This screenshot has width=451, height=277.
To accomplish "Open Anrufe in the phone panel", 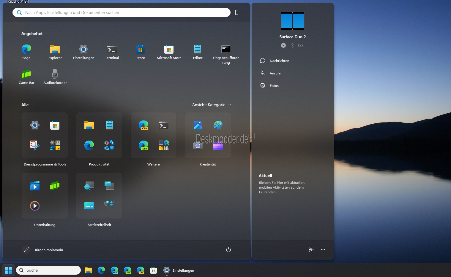I will [275, 73].
